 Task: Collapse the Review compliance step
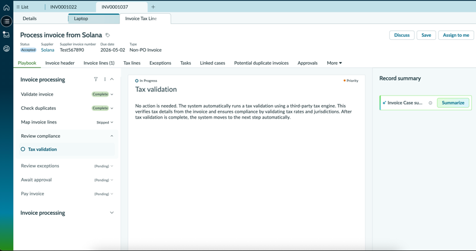click(x=112, y=136)
